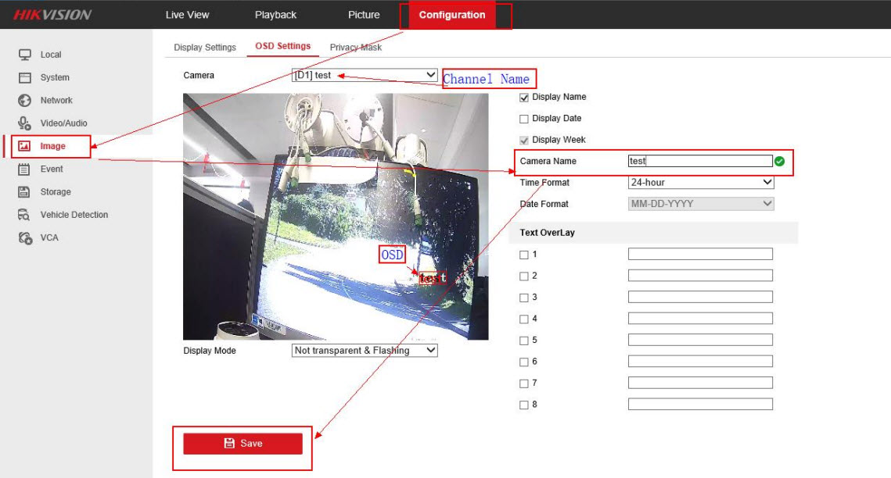Click the Video/Audio microphone icon
The height and width of the screenshot is (478, 891).
coord(24,123)
